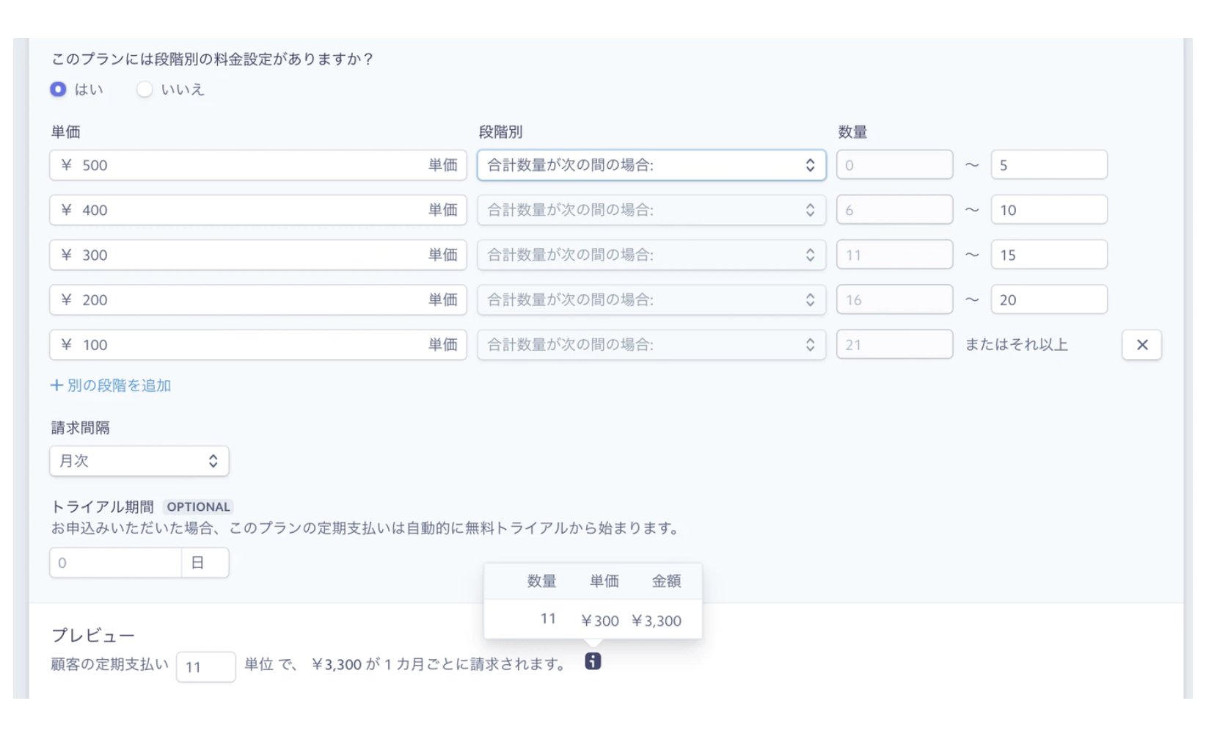The height and width of the screenshot is (731, 1206).
Task: Click the disabled lower quantity field showing 6
Action: click(895, 210)
